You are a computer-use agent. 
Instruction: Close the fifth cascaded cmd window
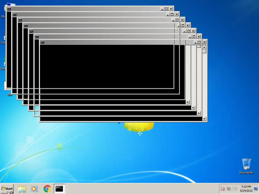193,31
